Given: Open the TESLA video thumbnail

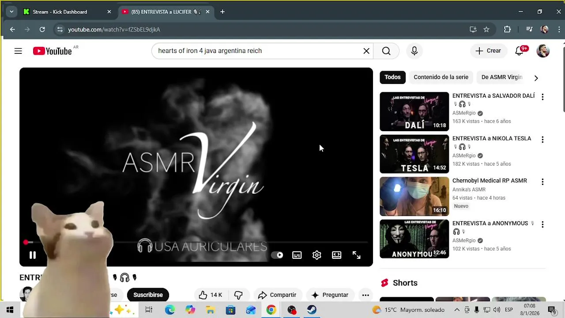Looking at the screenshot, I should tap(414, 154).
